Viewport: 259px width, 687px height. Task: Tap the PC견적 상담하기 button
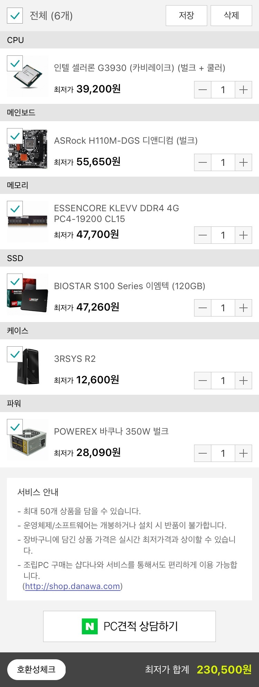click(129, 626)
